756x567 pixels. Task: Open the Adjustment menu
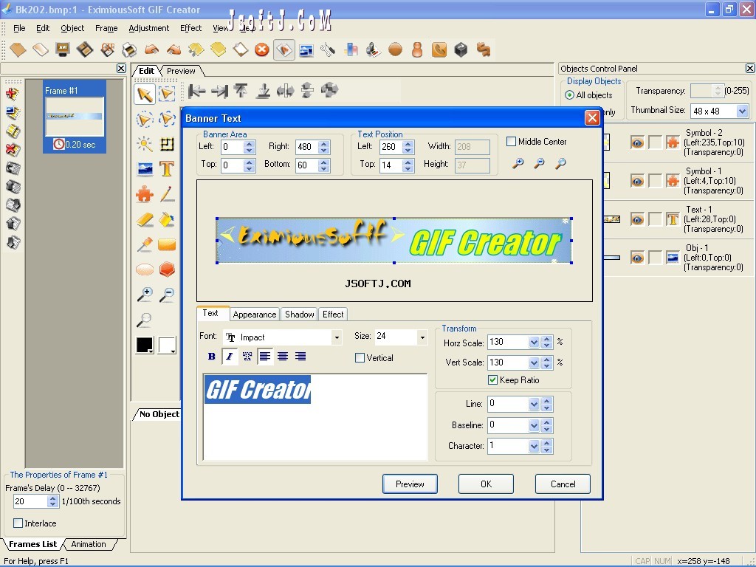pyautogui.click(x=148, y=28)
